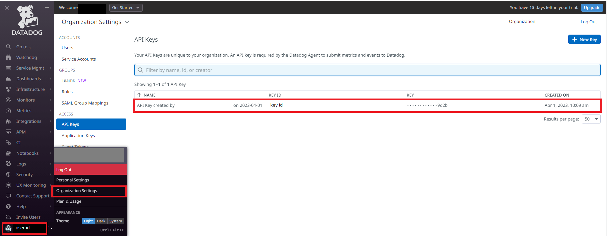Click the Integrations puzzle icon

(8, 121)
